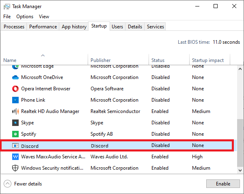Click the Realtek HD Audio Manager speaker icon
This screenshot has height=194, width=244.
pyautogui.click(x=15, y=111)
